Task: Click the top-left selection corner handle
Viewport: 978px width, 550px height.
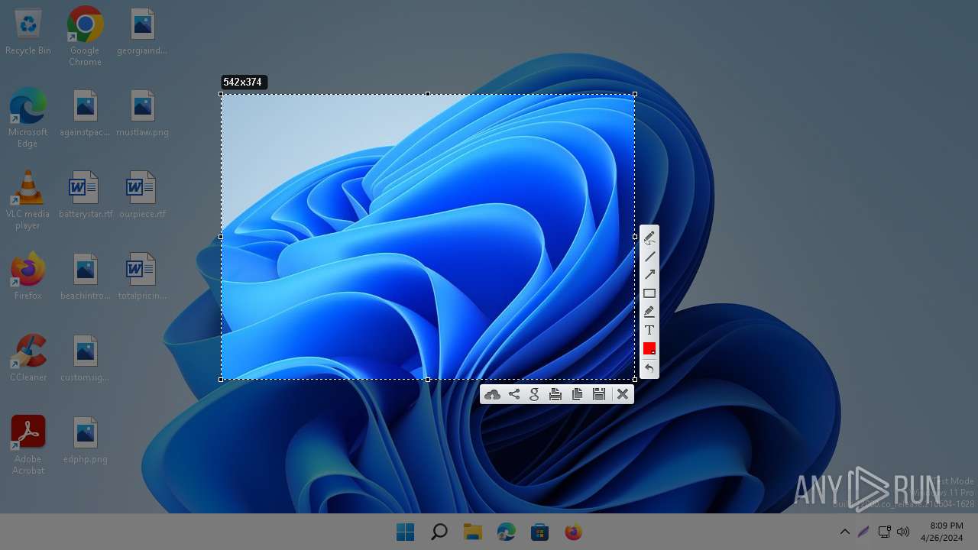Action: coord(222,94)
